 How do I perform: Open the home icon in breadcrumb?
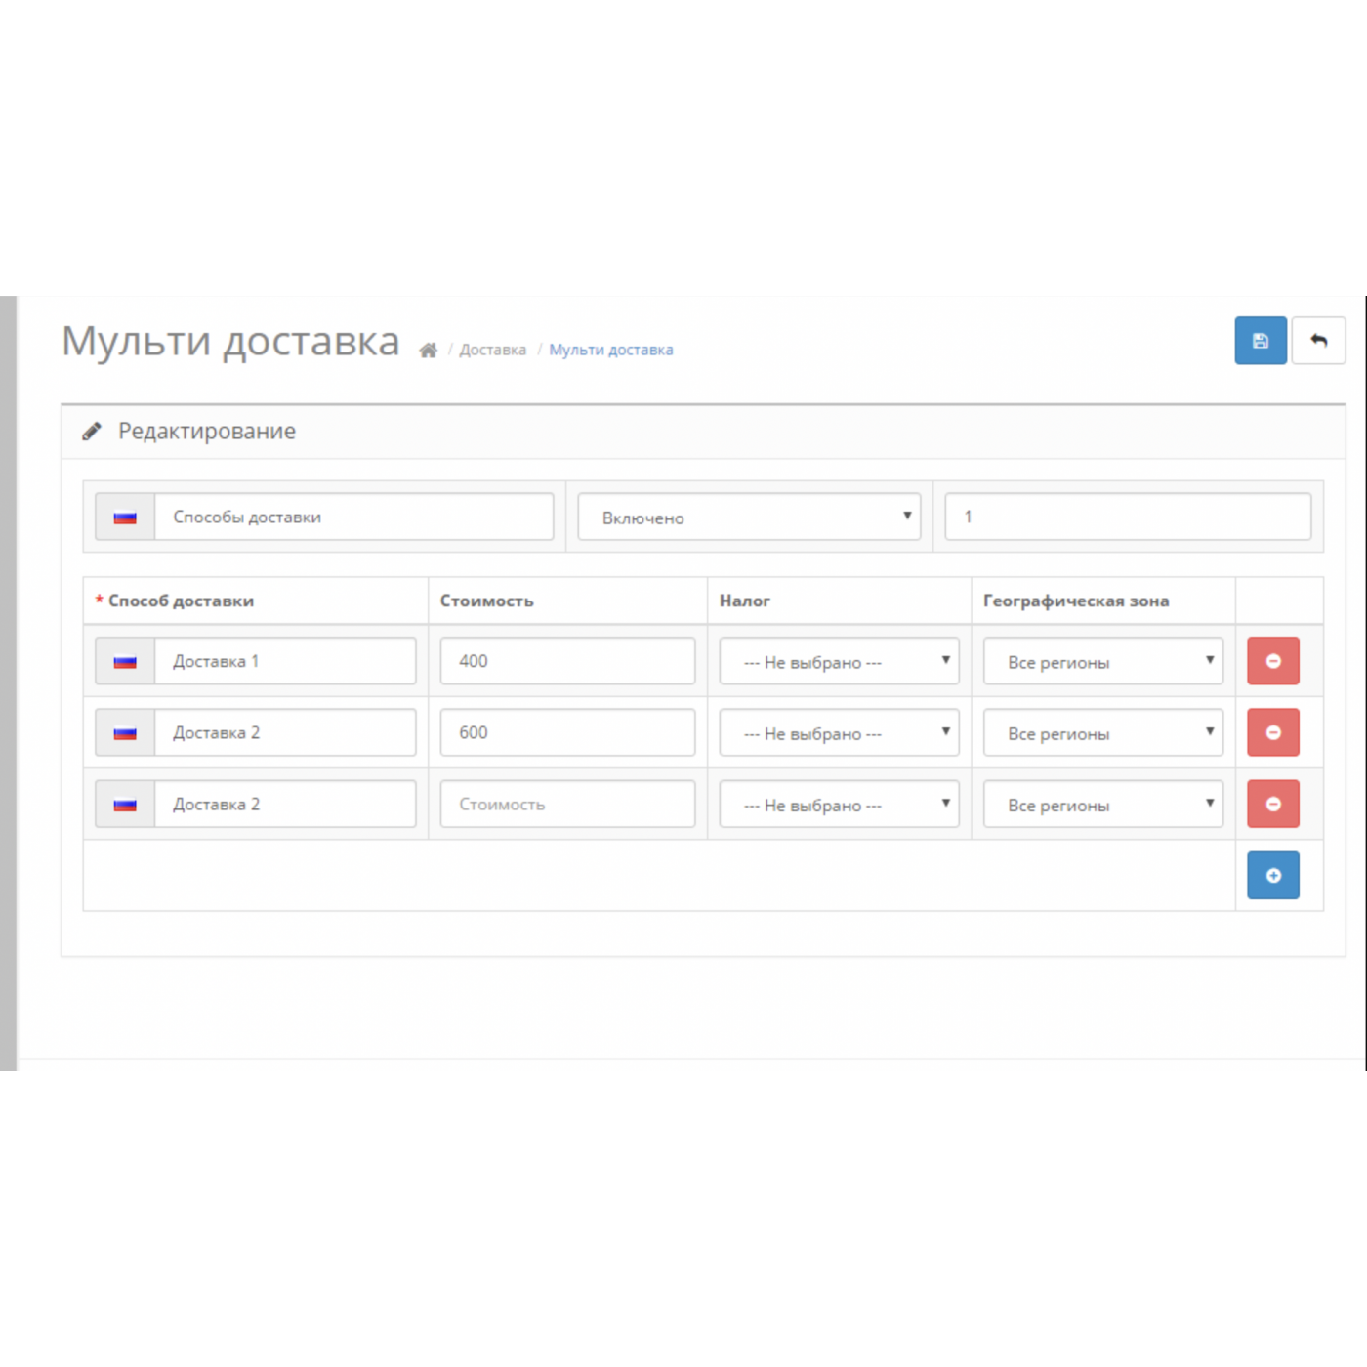click(428, 351)
